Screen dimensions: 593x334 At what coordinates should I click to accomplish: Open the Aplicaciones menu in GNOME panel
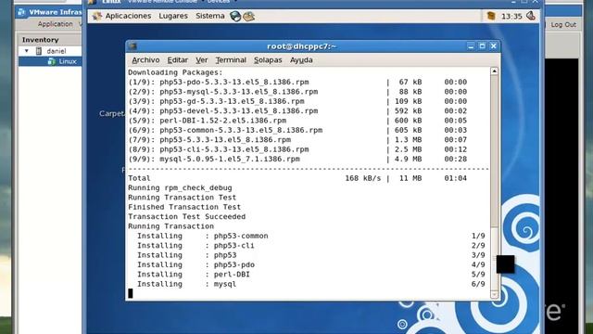(x=128, y=16)
